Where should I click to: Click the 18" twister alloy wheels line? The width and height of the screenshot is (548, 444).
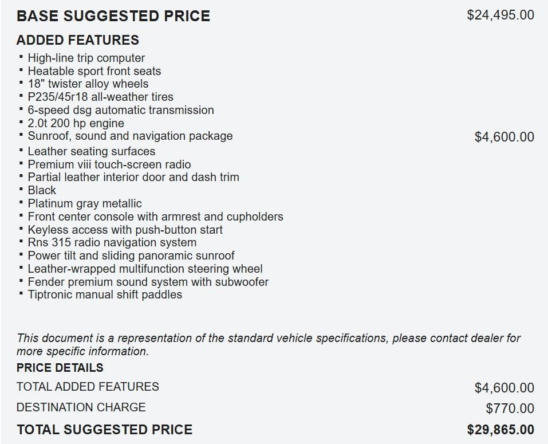88,84
